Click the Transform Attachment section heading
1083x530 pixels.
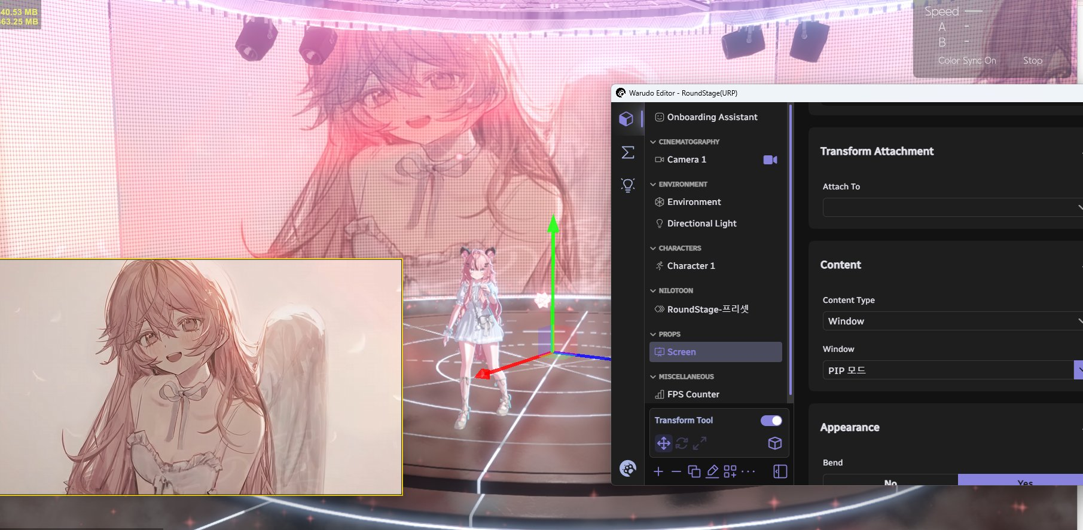coord(877,151)
